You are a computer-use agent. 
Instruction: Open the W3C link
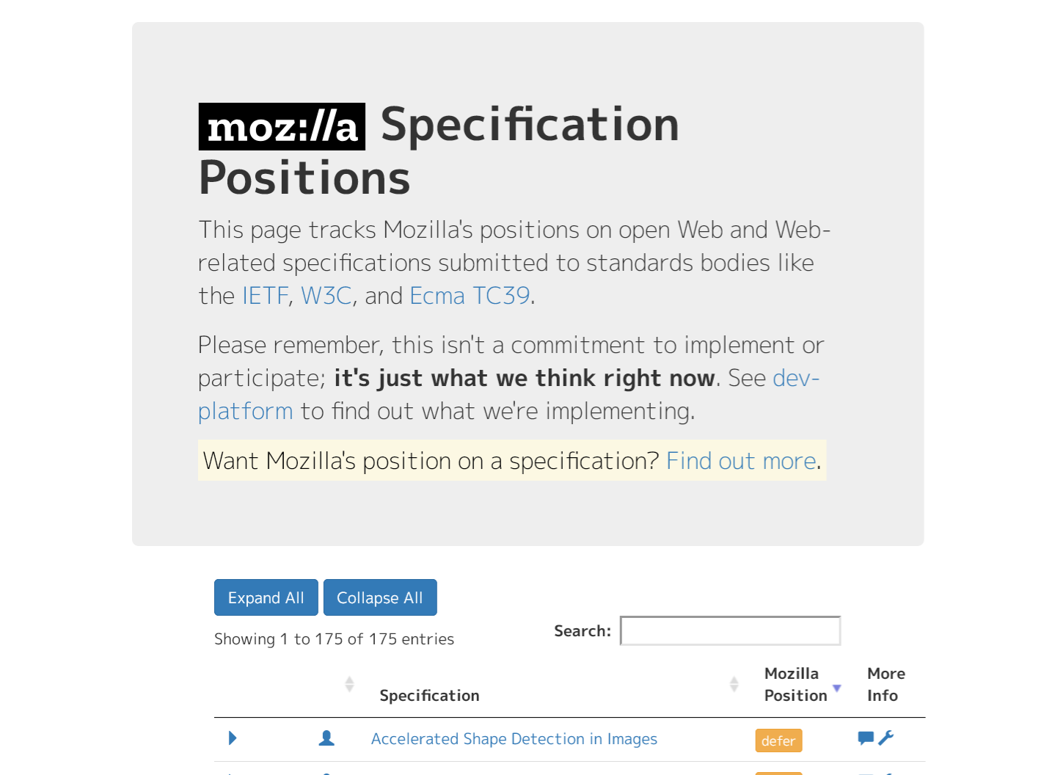click(x=326, y=296)
